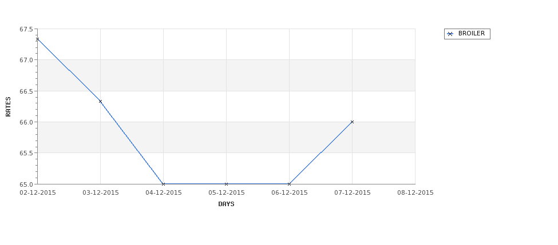This screenshot has width=558, height=245.
Task: Click the 67.0 y-axis label
Action: tap(27, 60)
